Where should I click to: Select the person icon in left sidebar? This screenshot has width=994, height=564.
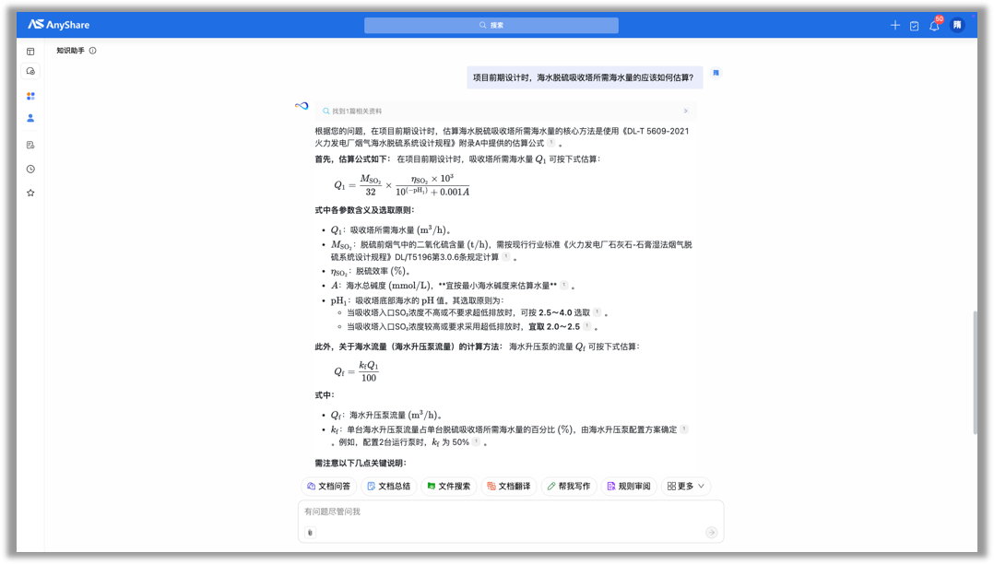pos(30,118)
